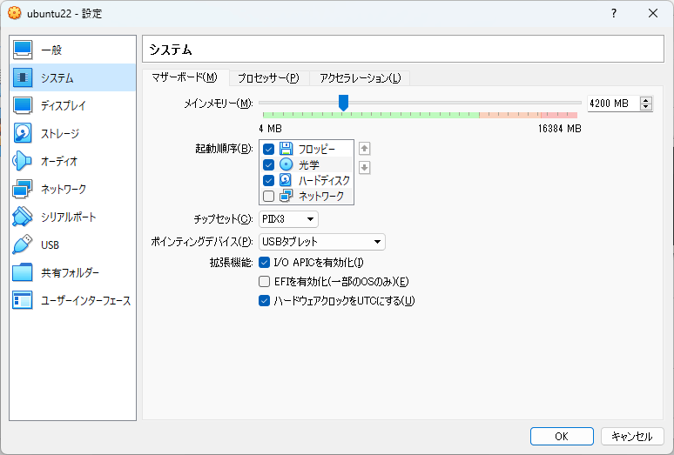Image resolution: width=674 pixels, height=455 pixels.
Task: Select 一般 text in the sidebar
Action: pyautogui.click(x=51, y=50)
